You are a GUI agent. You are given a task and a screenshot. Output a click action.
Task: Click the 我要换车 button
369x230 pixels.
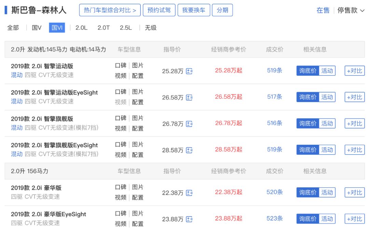click(194, 10)
